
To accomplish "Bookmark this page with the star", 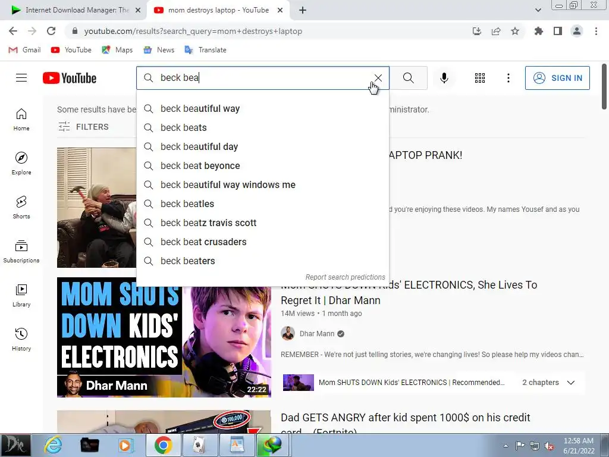I will click(515, 31).
